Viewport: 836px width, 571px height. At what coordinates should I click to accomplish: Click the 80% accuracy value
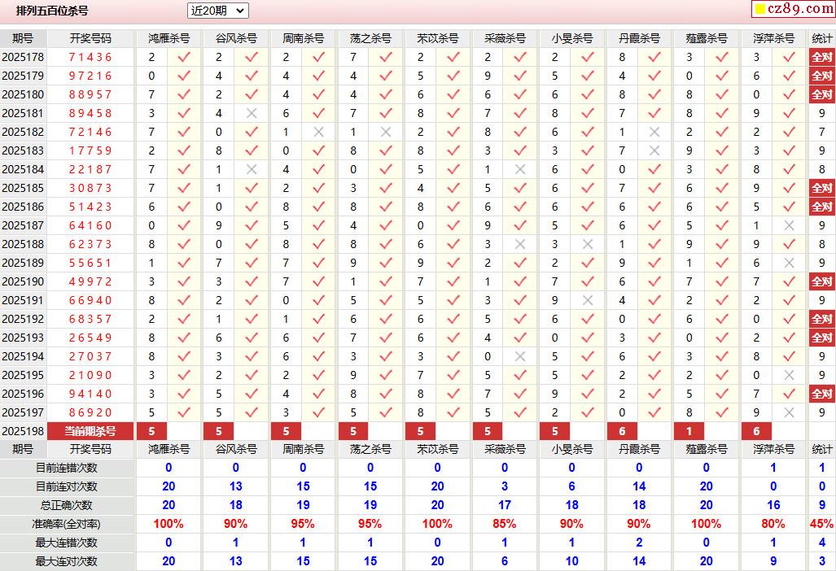[x=773, y=524]
